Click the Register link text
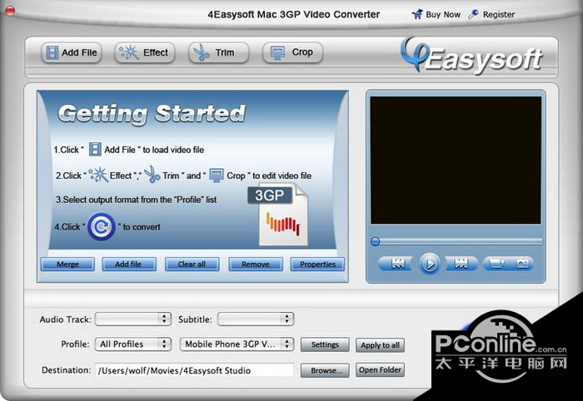The width and height of the screenshot is (583, 401). (x=499, y=14)
